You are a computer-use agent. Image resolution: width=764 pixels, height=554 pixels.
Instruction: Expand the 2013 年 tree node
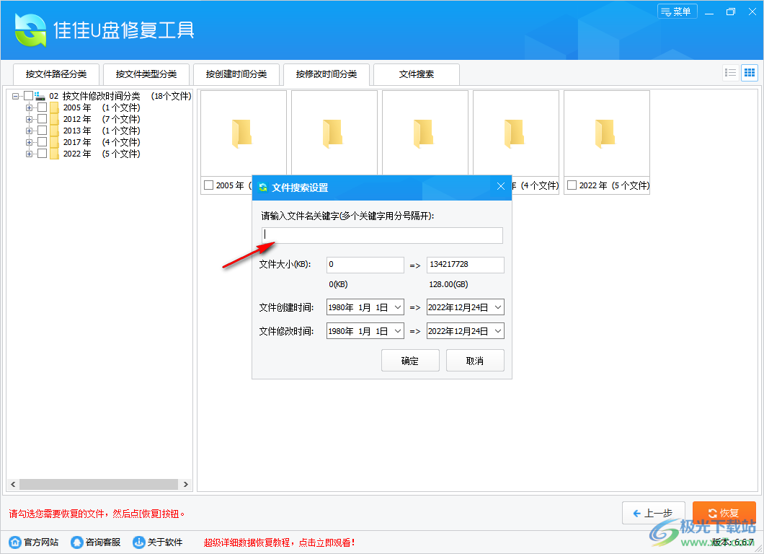pos(30,131)
